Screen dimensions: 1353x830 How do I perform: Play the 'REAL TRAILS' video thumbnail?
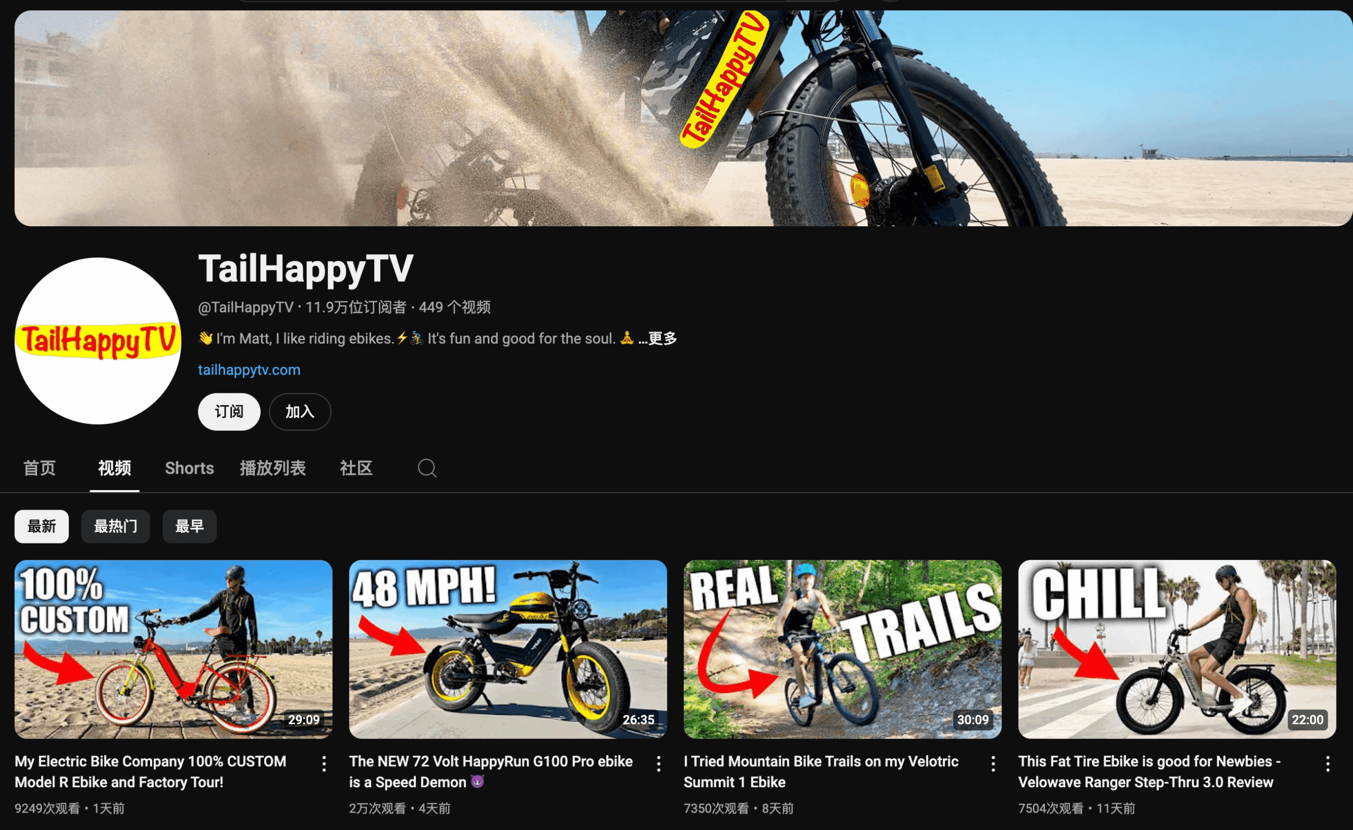(842, 649)
